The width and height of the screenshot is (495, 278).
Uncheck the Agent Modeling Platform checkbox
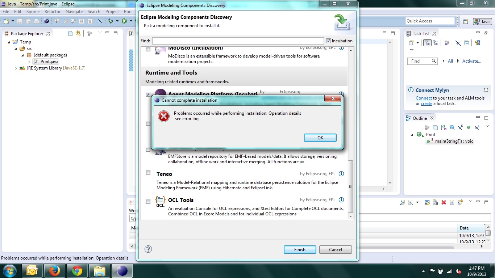tap(148, 94)
